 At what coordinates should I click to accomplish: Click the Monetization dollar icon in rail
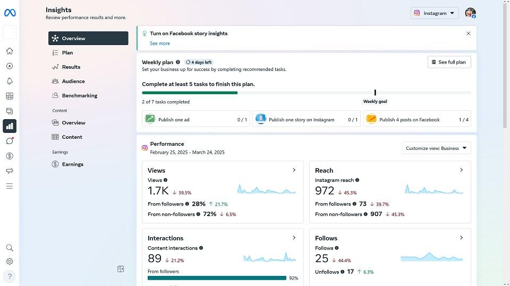pyautogui.click(x=10, y=156)
